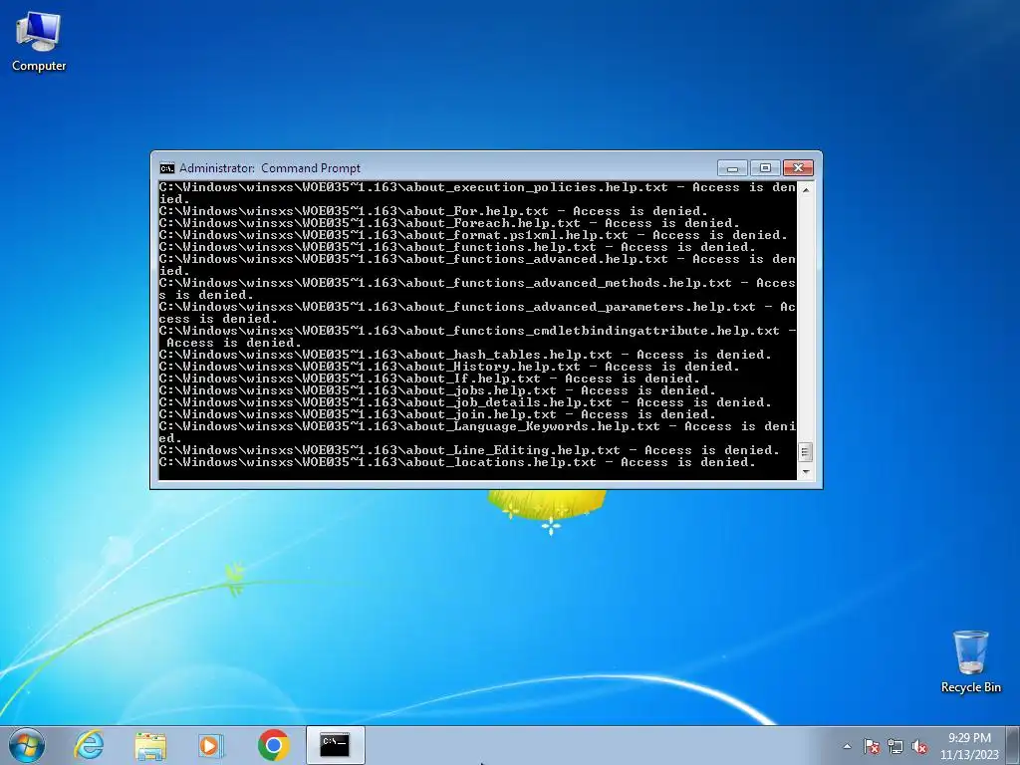Screen dimensions: 1020x765
Task: Show hidden system tray icons
Action: [x=847, y=746]
